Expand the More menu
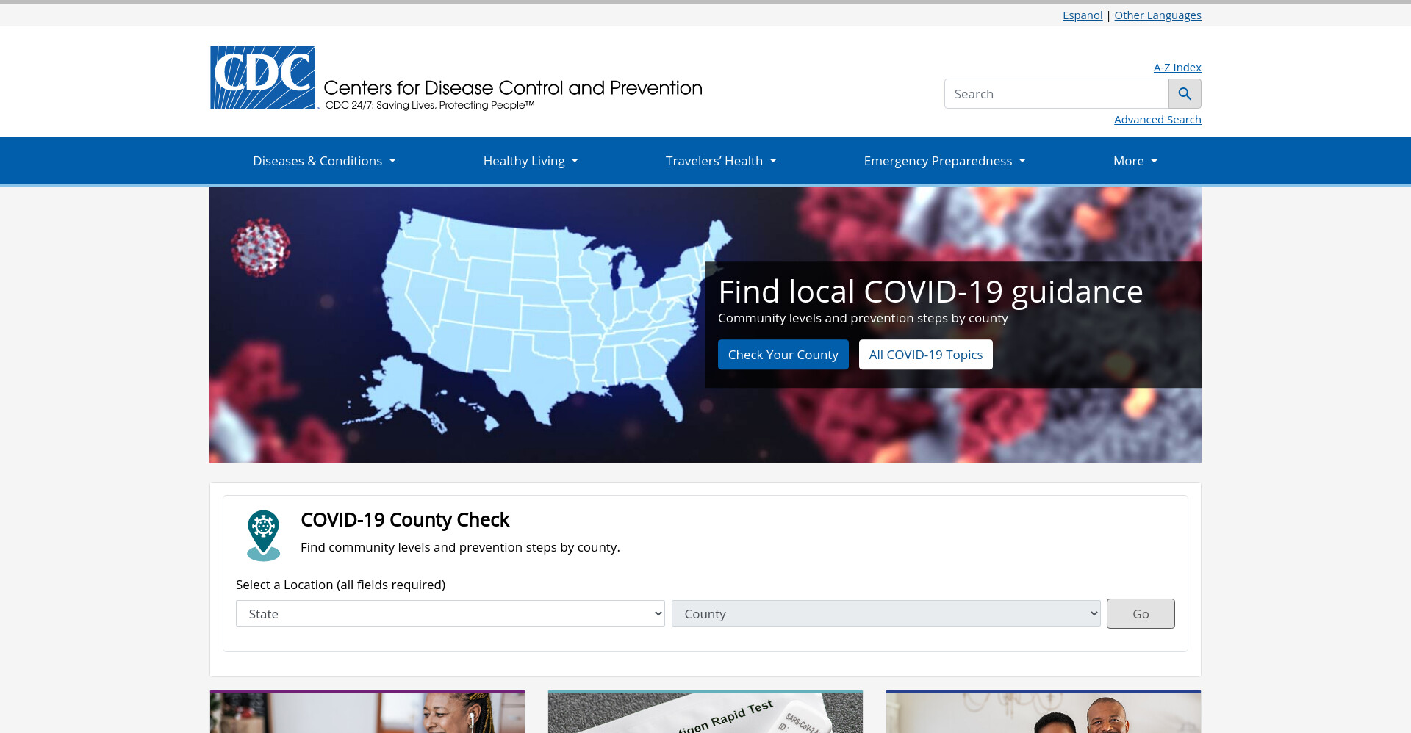 pyautogui.click(x=1135, y=161)
